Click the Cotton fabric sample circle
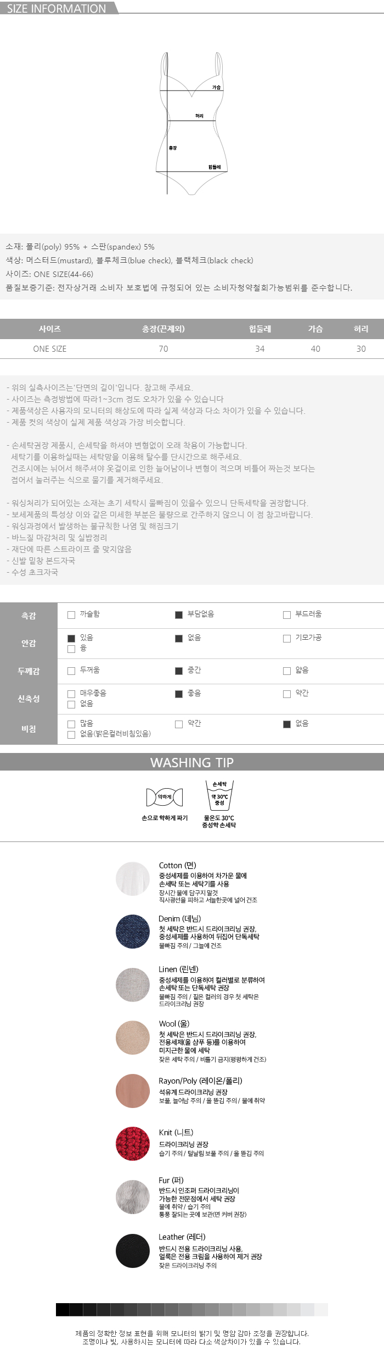The height and width of the screenshot is (1368, 384). click(x=133, y=879)
